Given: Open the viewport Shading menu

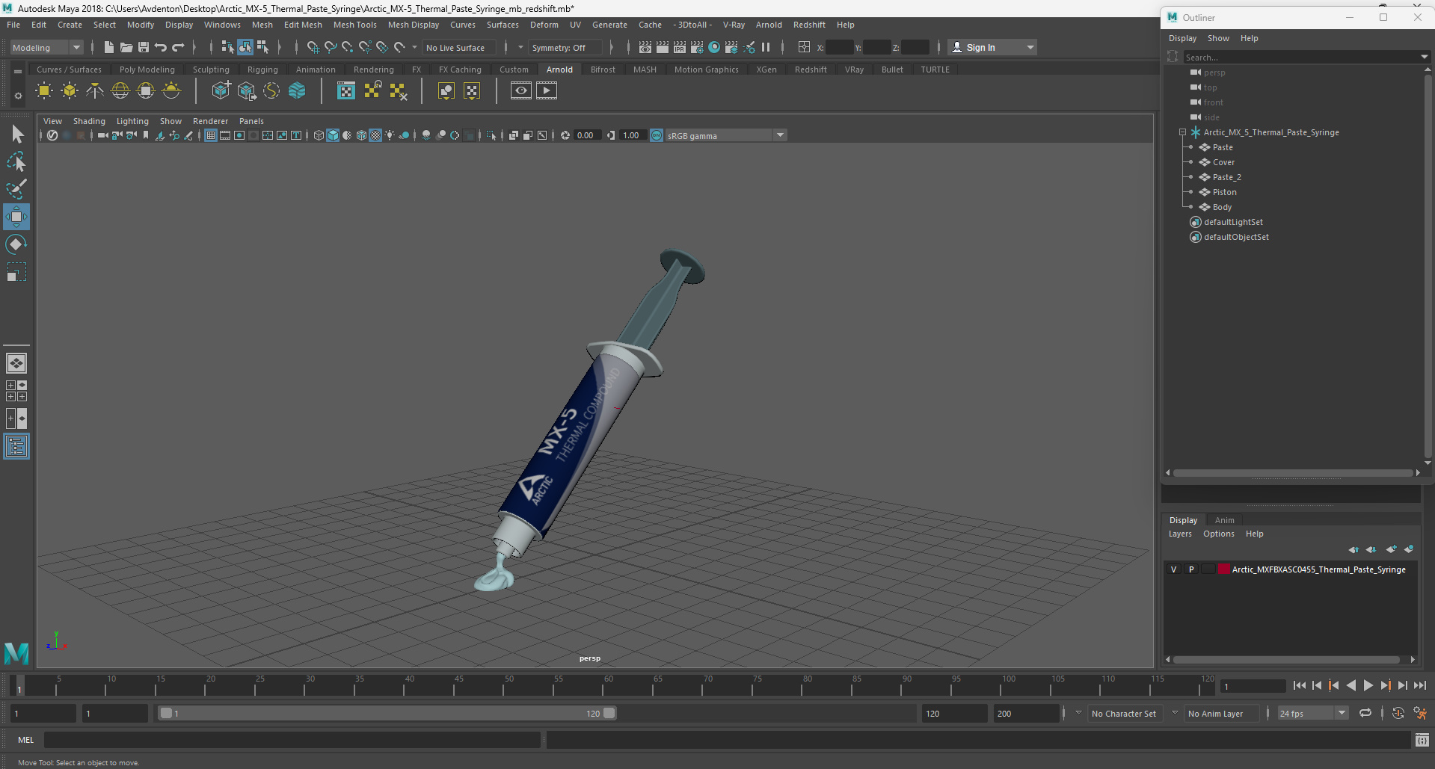Looking at the screenshot, I should point(89,121).
